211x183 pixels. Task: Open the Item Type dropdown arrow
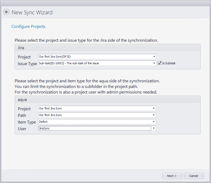154,122
